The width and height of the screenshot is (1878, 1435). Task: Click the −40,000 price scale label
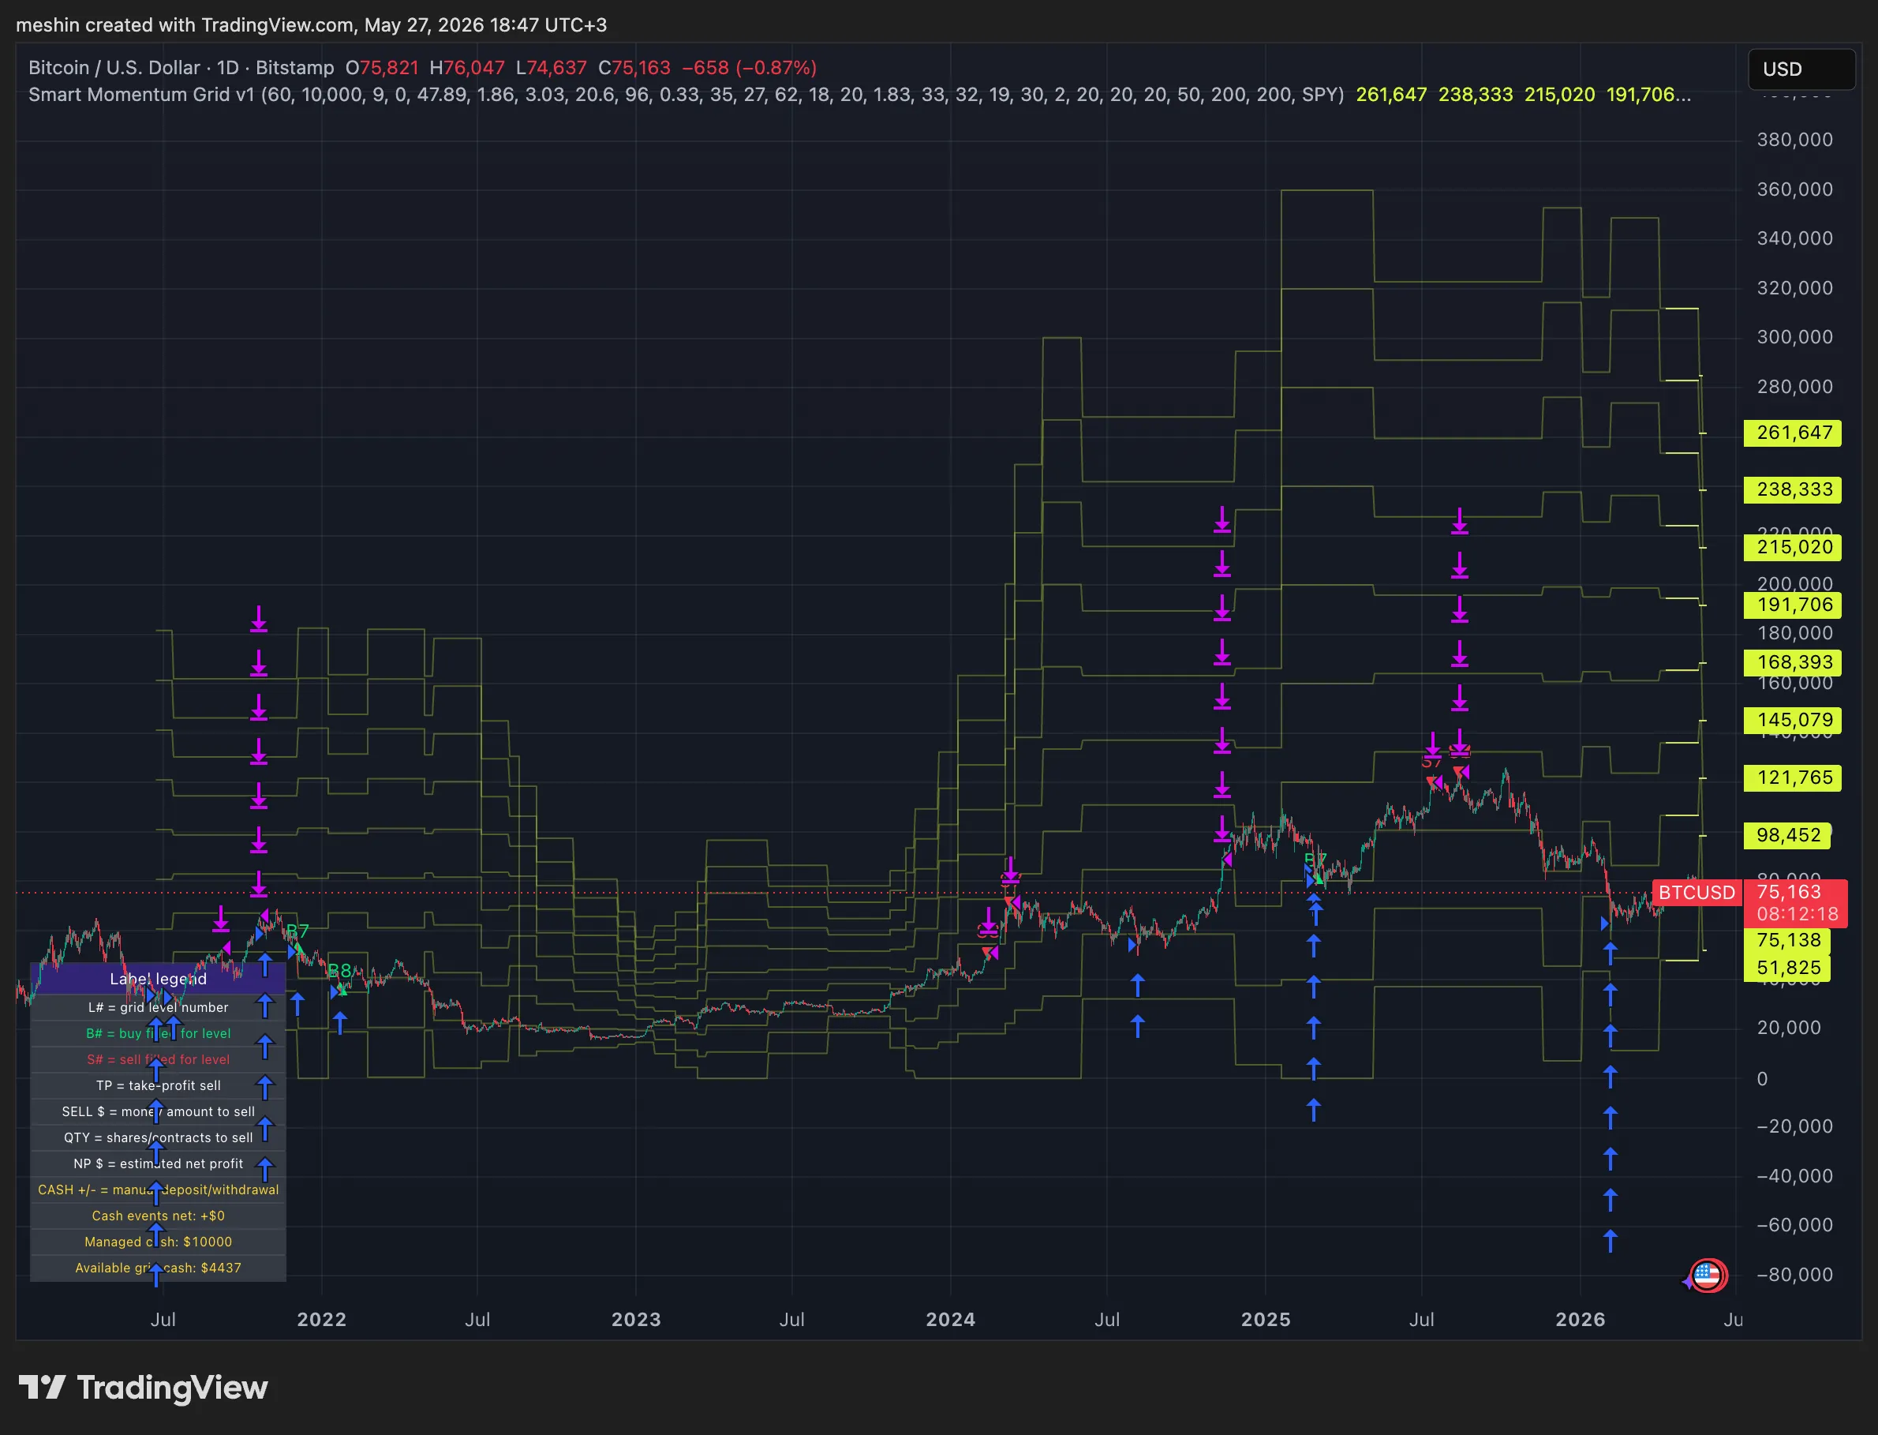click(1794, 1176)
